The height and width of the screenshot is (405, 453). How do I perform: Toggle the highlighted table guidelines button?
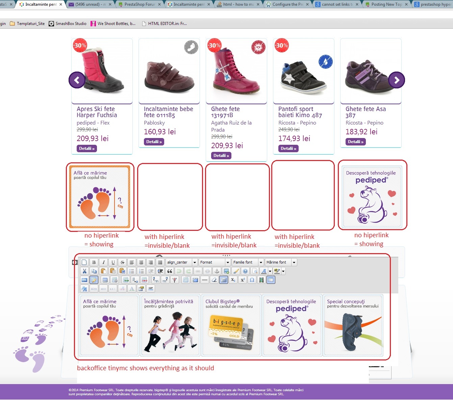[x=224, y=280]
